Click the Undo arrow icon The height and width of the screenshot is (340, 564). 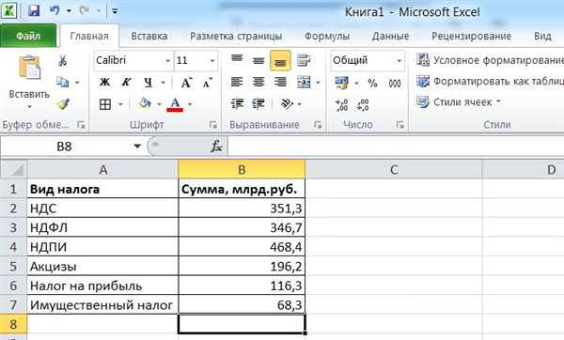pyautogui.click(x=55, y=11)
